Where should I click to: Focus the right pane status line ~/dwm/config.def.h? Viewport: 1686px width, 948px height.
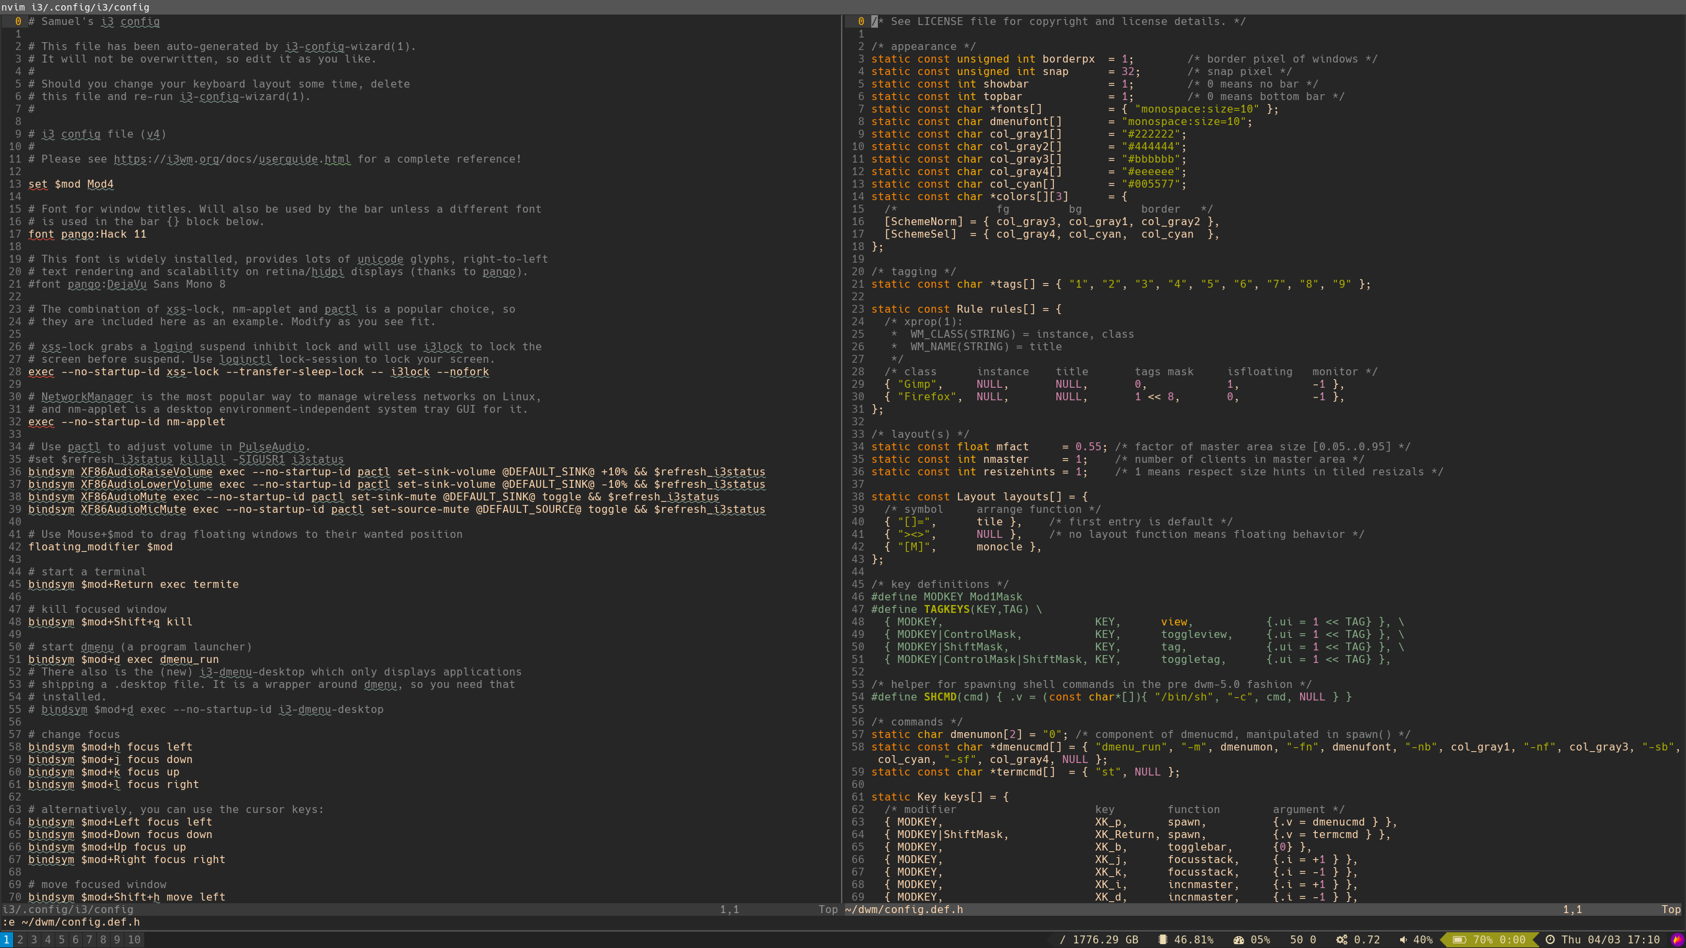[904, 909]
